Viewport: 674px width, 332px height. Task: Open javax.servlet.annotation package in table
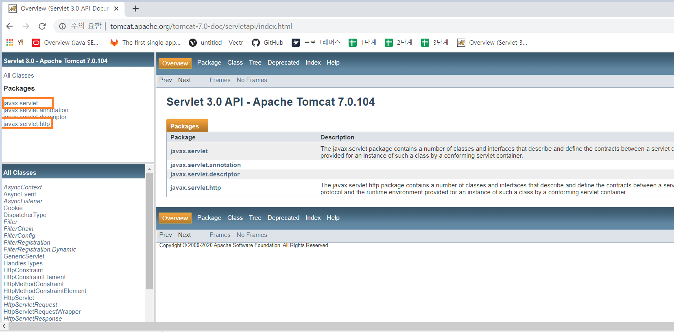coord(205,165)
